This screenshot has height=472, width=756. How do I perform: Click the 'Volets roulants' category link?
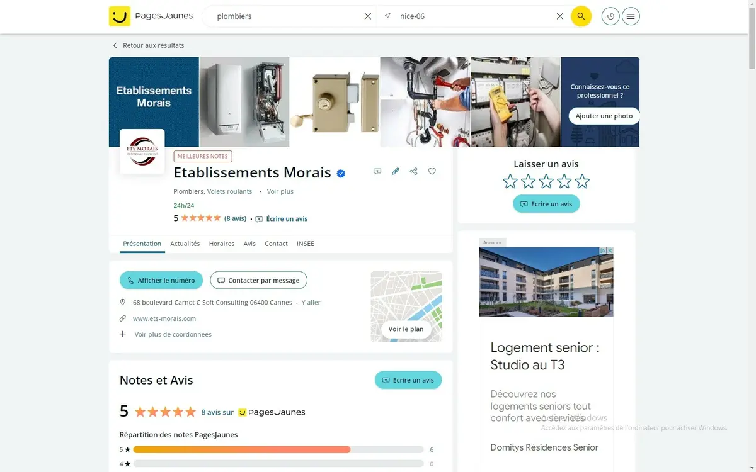point(229,191)
